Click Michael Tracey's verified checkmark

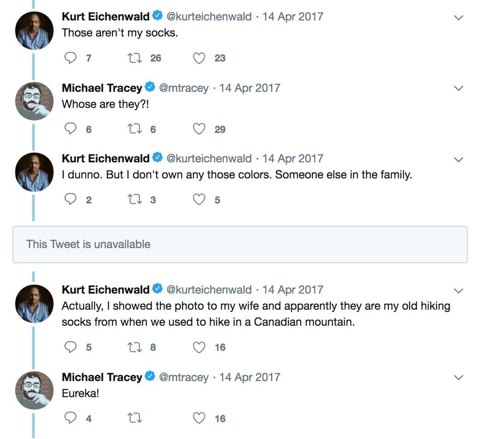(149, 87)
